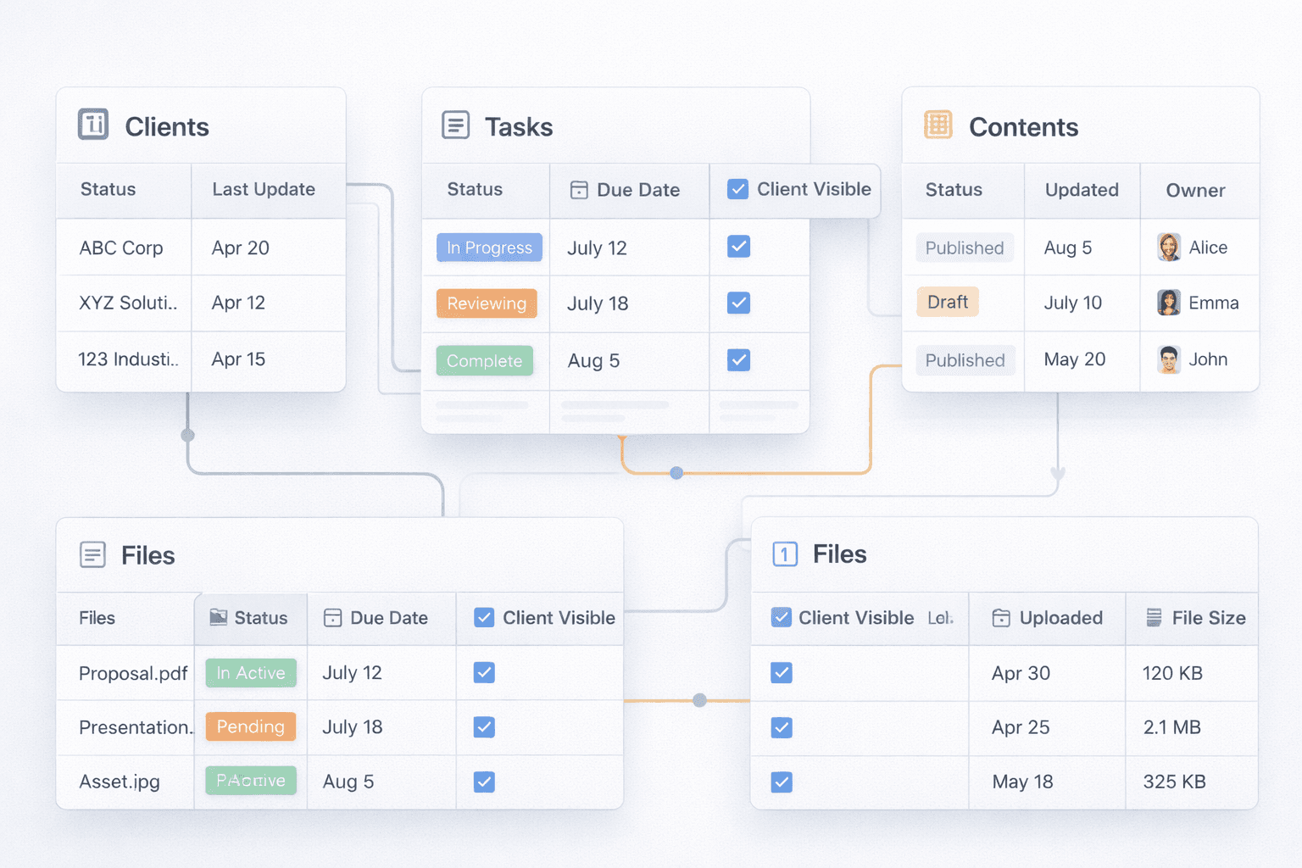
Task: Click the calendar icon in the Tasks Due Date header
Action: click(x=580, y=190)
